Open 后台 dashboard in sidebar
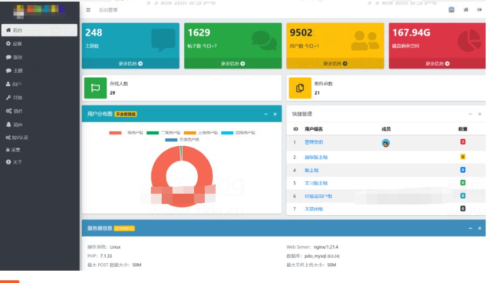The image size is (491, 283). (39, 30)
